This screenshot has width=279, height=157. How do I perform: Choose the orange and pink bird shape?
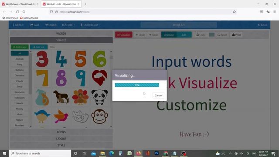tap(61, 116)
